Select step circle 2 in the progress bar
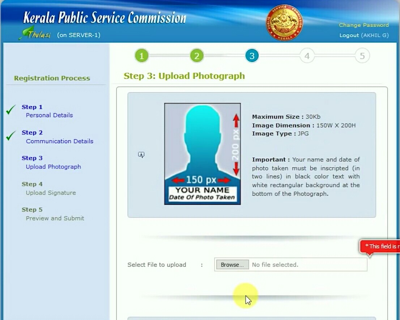Viewport: 400px width, 320px height. click(197, 55)
